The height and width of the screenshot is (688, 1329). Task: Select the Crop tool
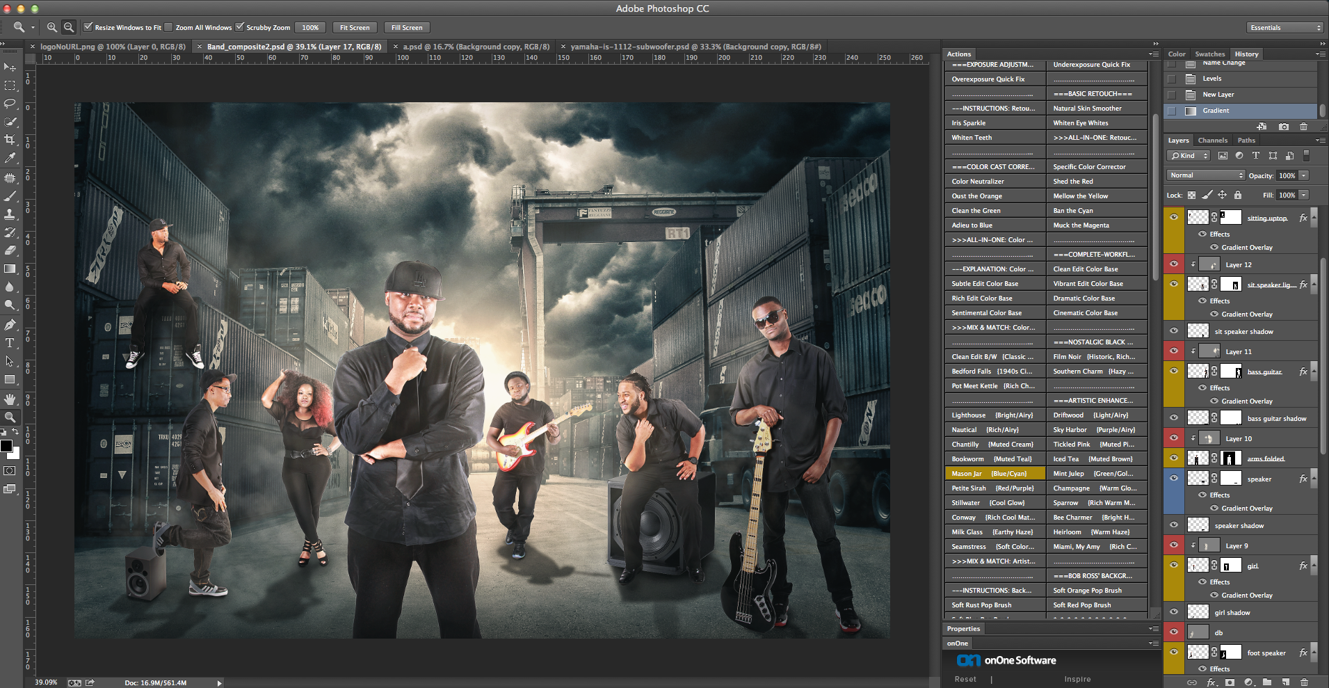tap(10, 140)
